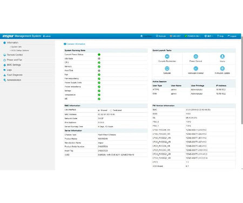This screenshot has height=203, width=243.
Task: Click the ME green check status icon
Action: 99,99
